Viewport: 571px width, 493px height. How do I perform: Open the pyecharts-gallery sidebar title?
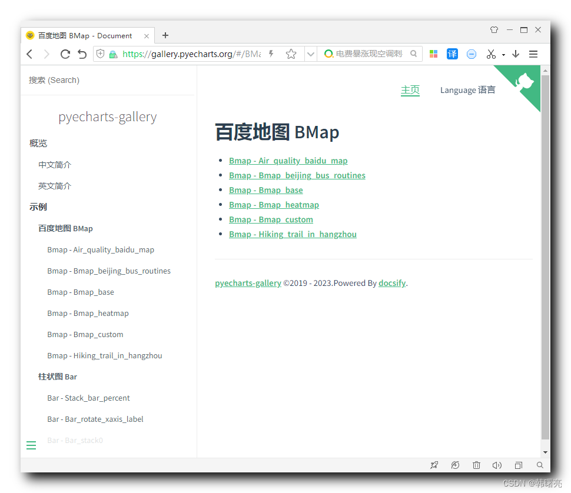pos(107,117)
